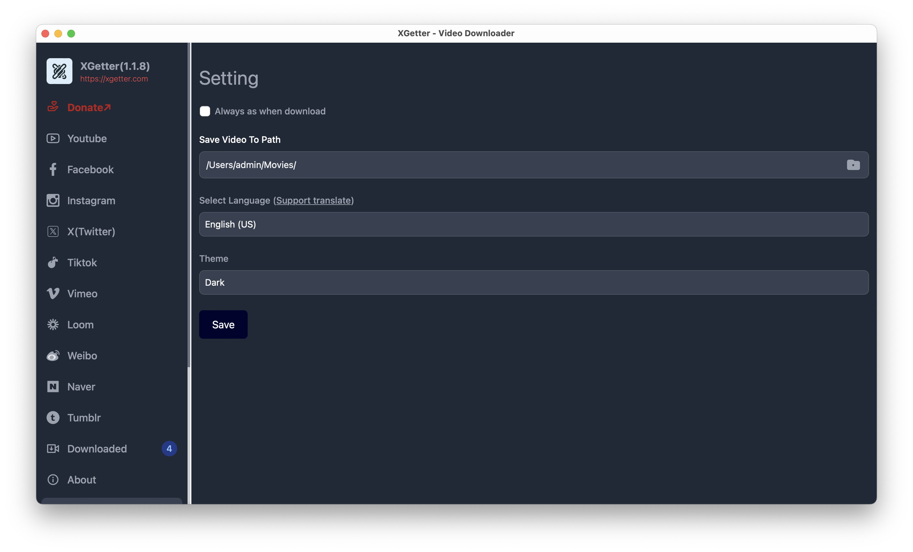Visit https://xgetter.com link

coord(114,79)
